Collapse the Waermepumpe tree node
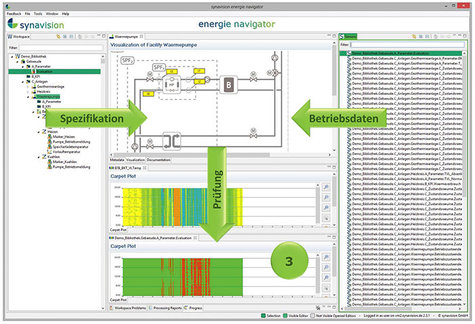This screenshot has height=324, width=475. [28, 97]
